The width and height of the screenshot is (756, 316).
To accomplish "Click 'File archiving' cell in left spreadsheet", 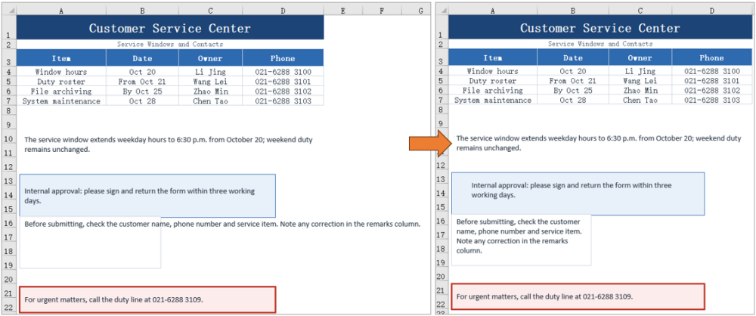I will click(x=61, y=91).
